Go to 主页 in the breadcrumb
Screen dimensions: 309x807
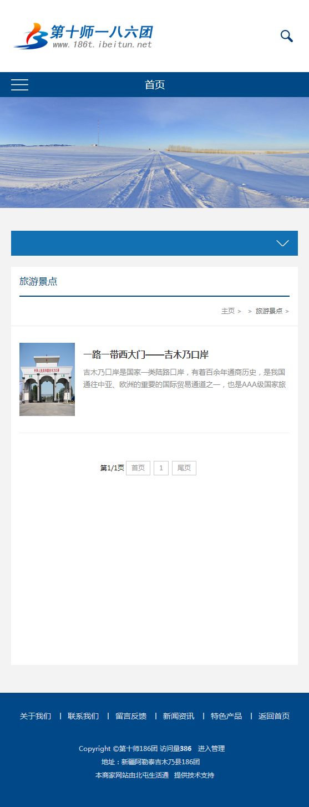click(228, 311)
